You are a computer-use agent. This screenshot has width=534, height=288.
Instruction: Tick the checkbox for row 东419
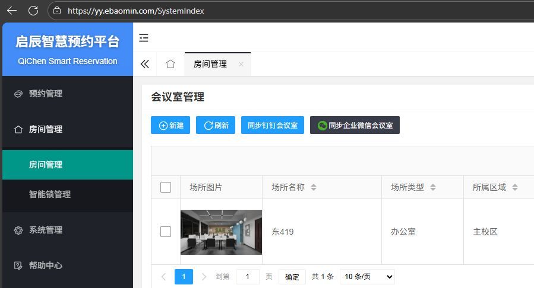166,232
